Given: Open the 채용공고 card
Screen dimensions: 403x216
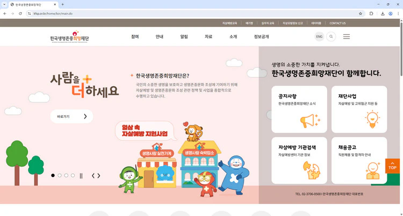Looking at the screenshot, I should click(x=359, y=160).
